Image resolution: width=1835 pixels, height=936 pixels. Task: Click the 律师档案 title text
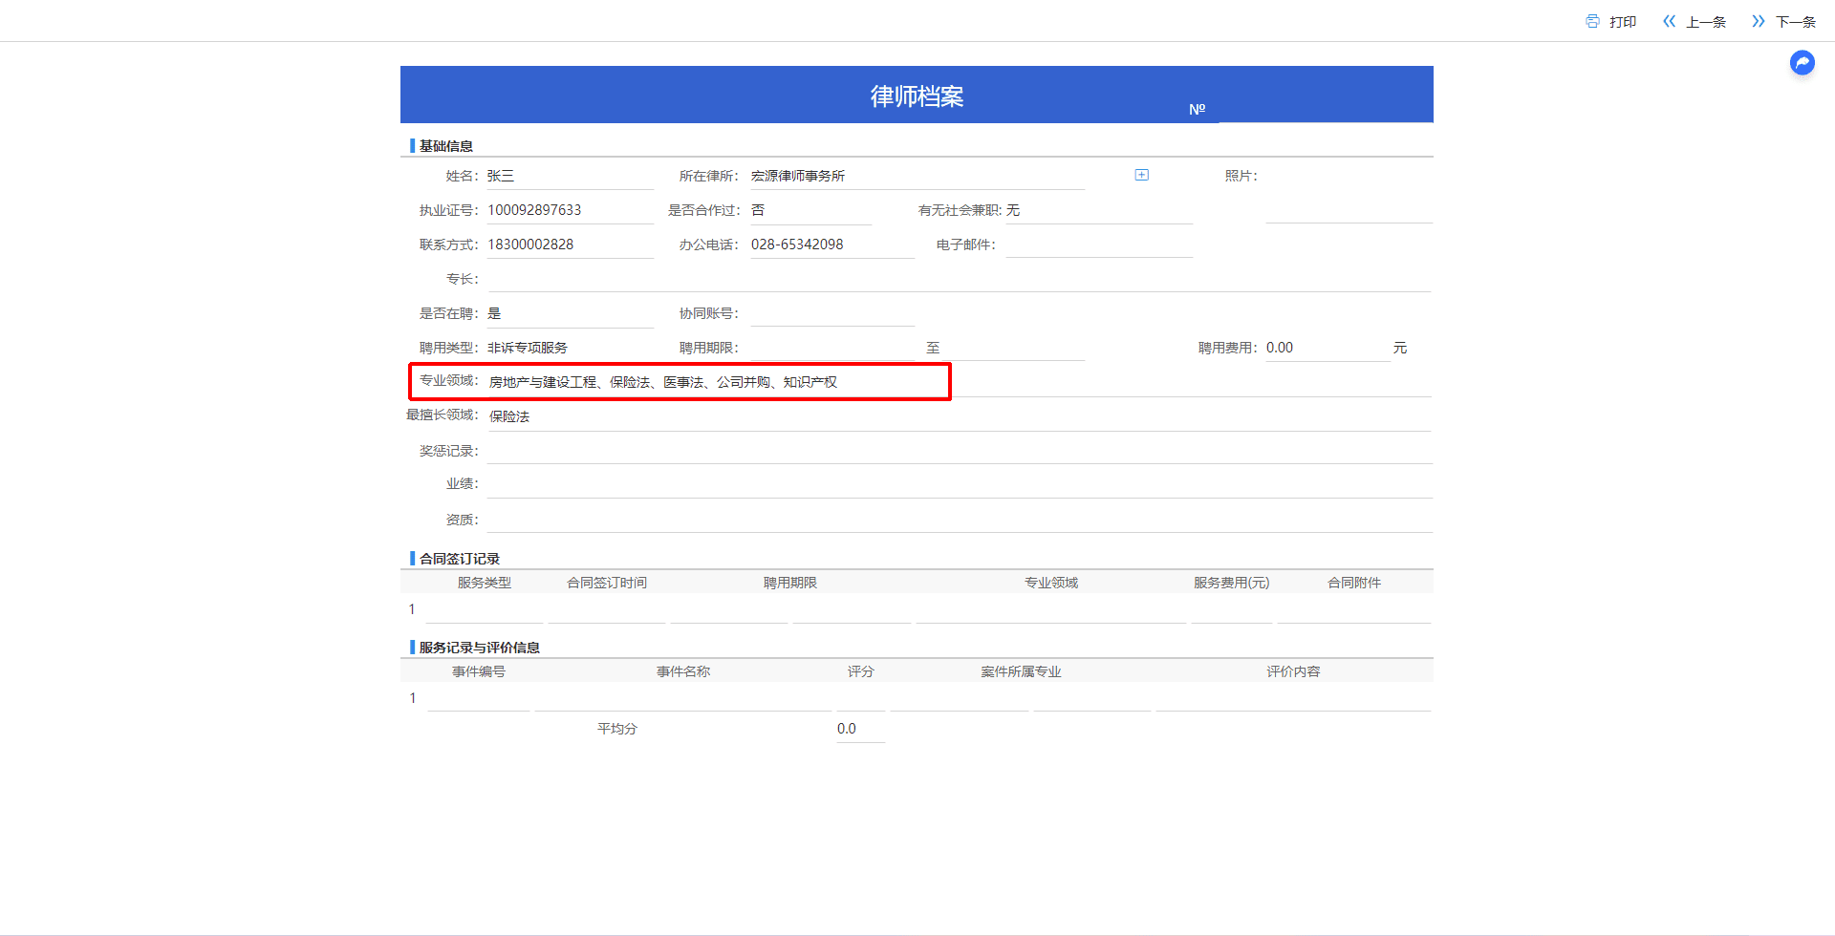[917, 96]
